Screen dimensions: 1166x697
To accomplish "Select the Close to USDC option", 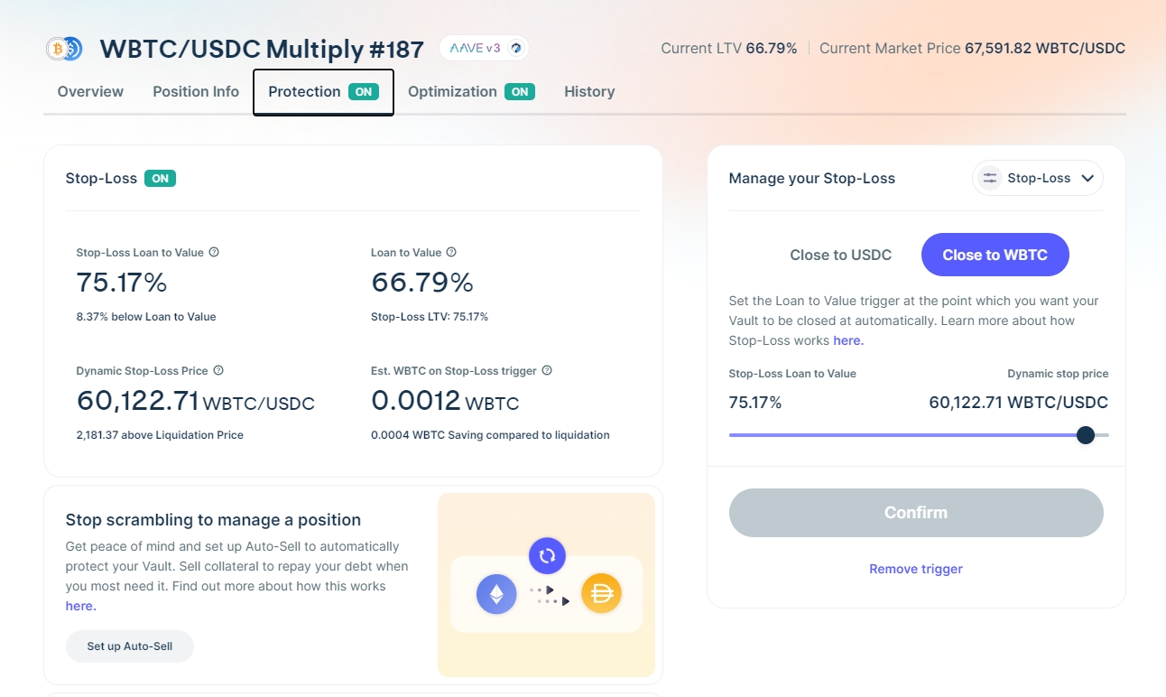I will tap(840, 255).
